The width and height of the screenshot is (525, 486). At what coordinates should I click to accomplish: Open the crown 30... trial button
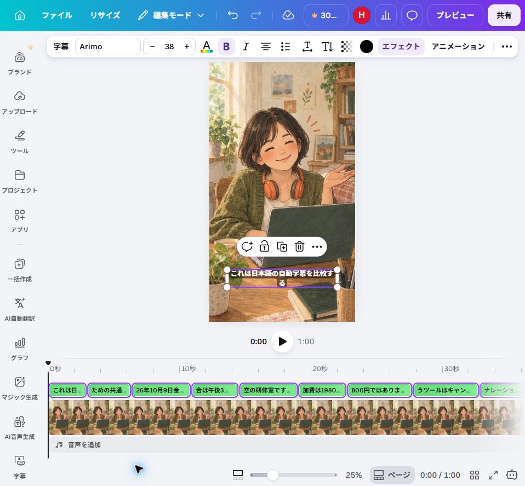point(326,15)
